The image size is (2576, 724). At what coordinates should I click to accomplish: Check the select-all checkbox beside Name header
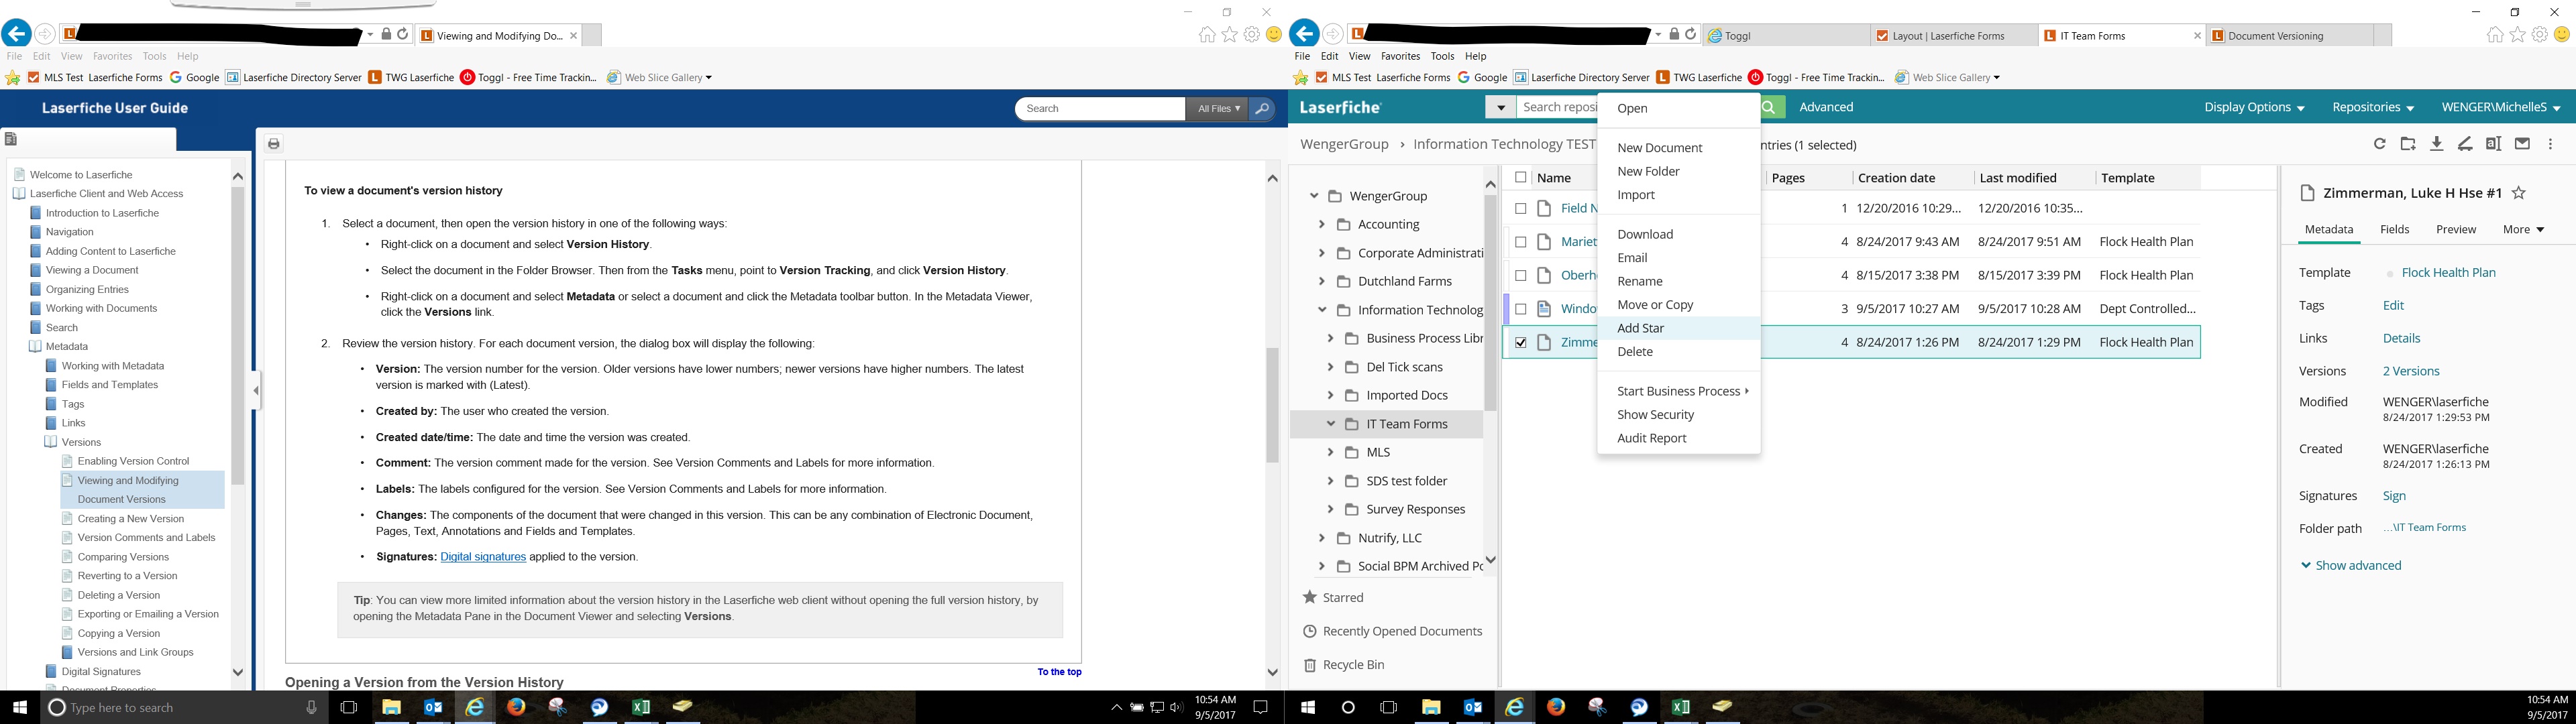[x=1520, y=177]
